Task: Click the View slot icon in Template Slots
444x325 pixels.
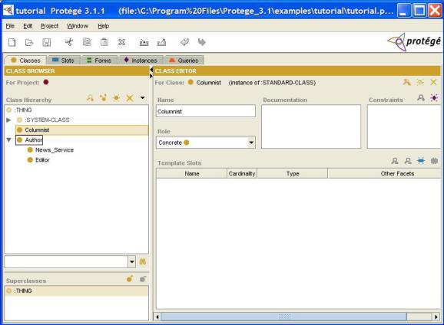Action: [395, 161]
